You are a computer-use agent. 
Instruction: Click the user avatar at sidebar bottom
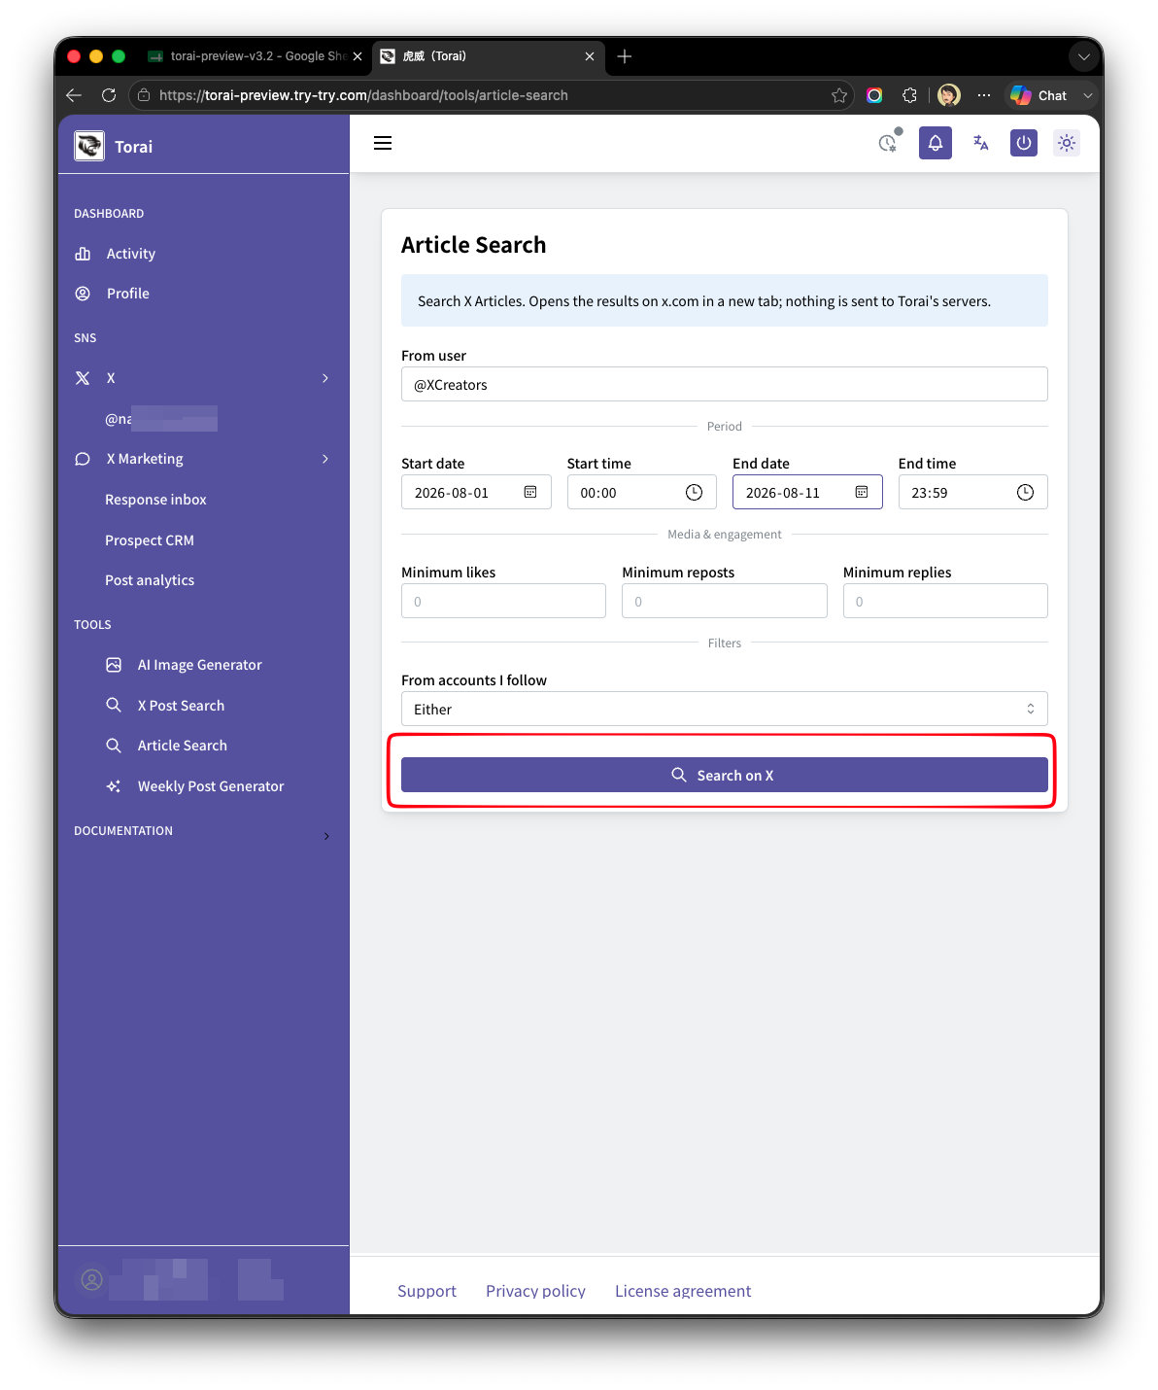(x=92, y=1279)
